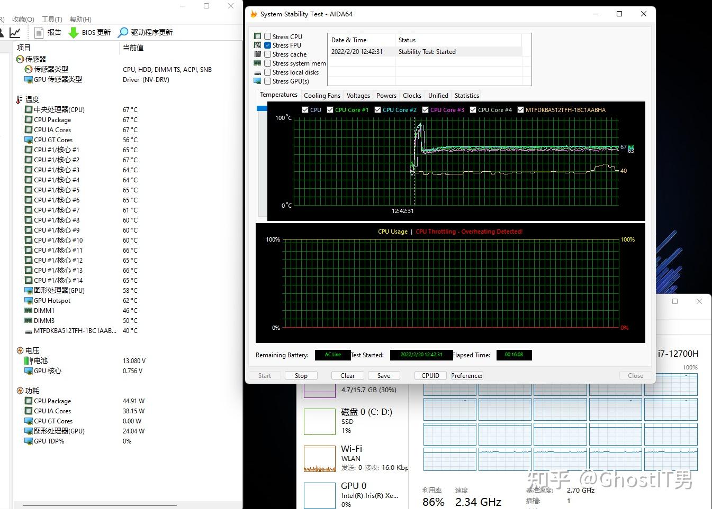This screenshot has height=509, width=712.
Task: Toggle the CPU Core #1 graph checkbox
Action: point(330,110)
